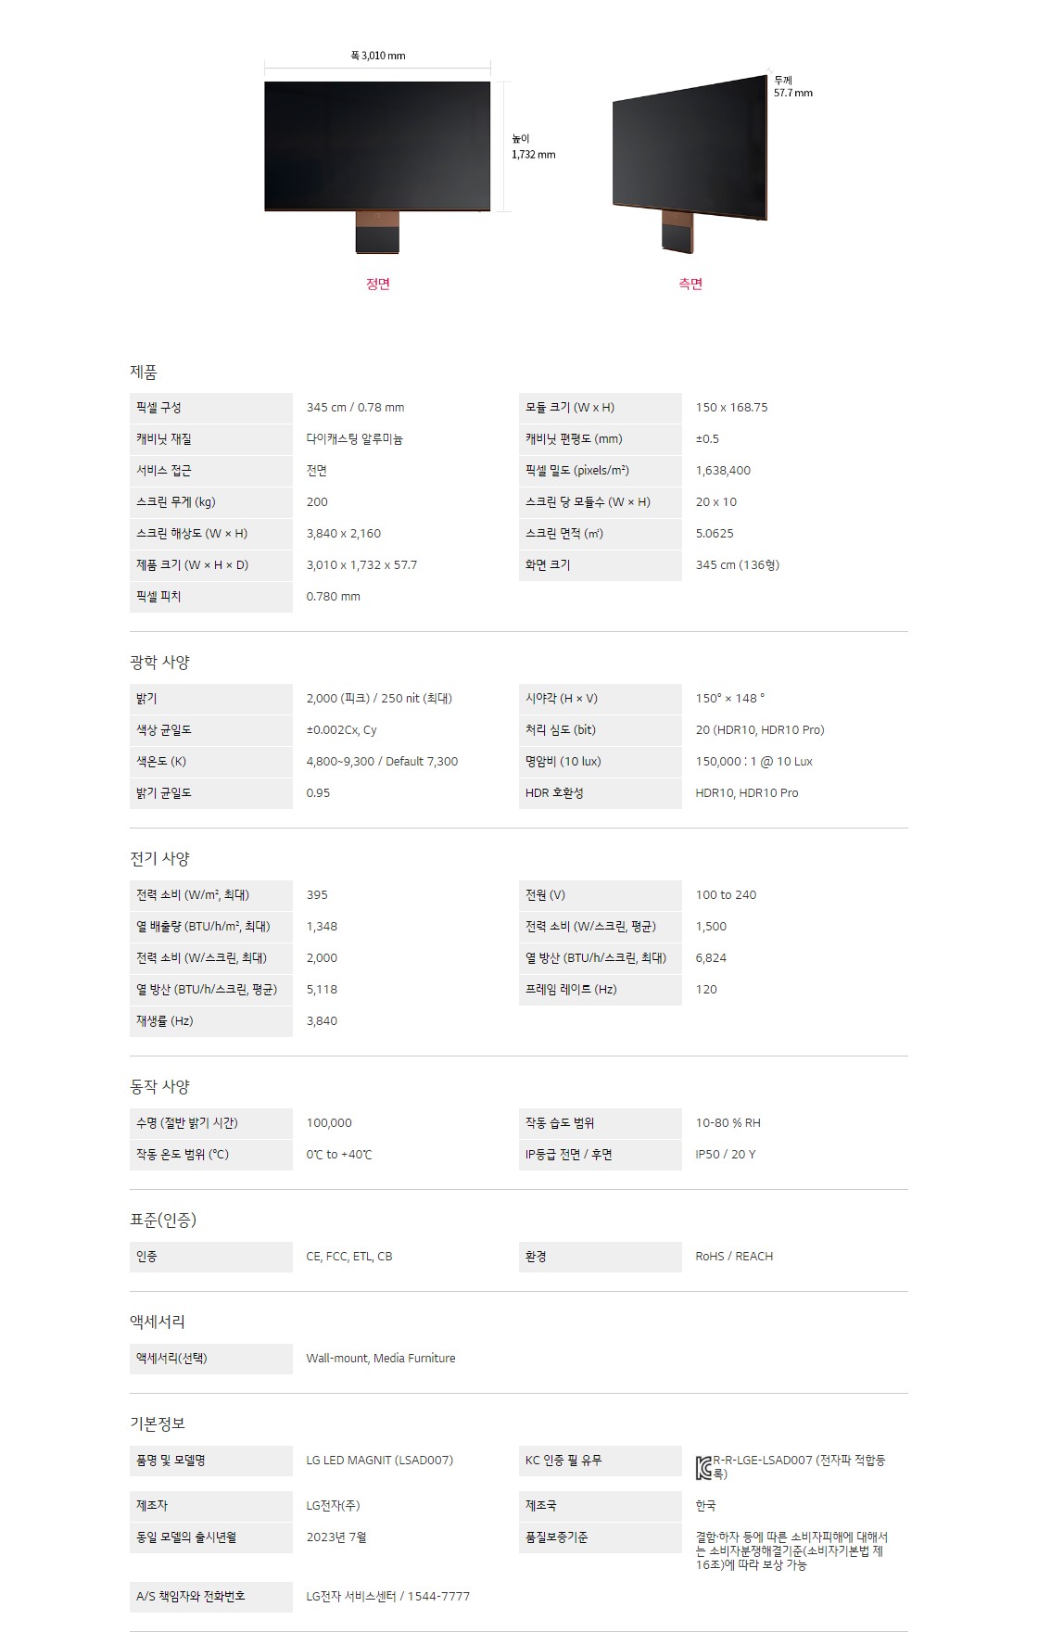Click country of origin value '한국'
The image size is (1038, 1632).
[x=705, y=1506]
